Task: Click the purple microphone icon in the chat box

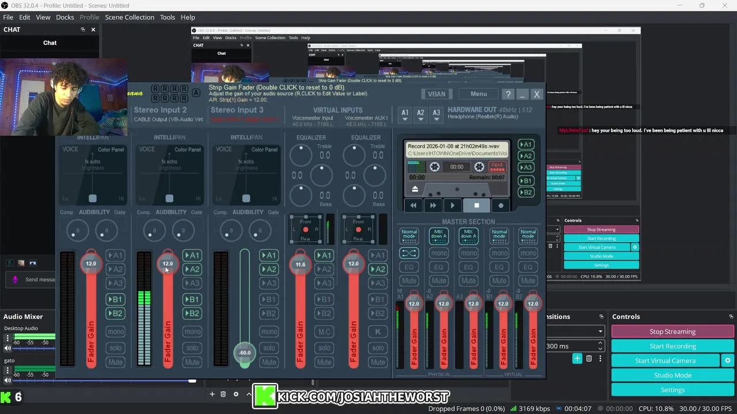Action: tap(16, 279)
